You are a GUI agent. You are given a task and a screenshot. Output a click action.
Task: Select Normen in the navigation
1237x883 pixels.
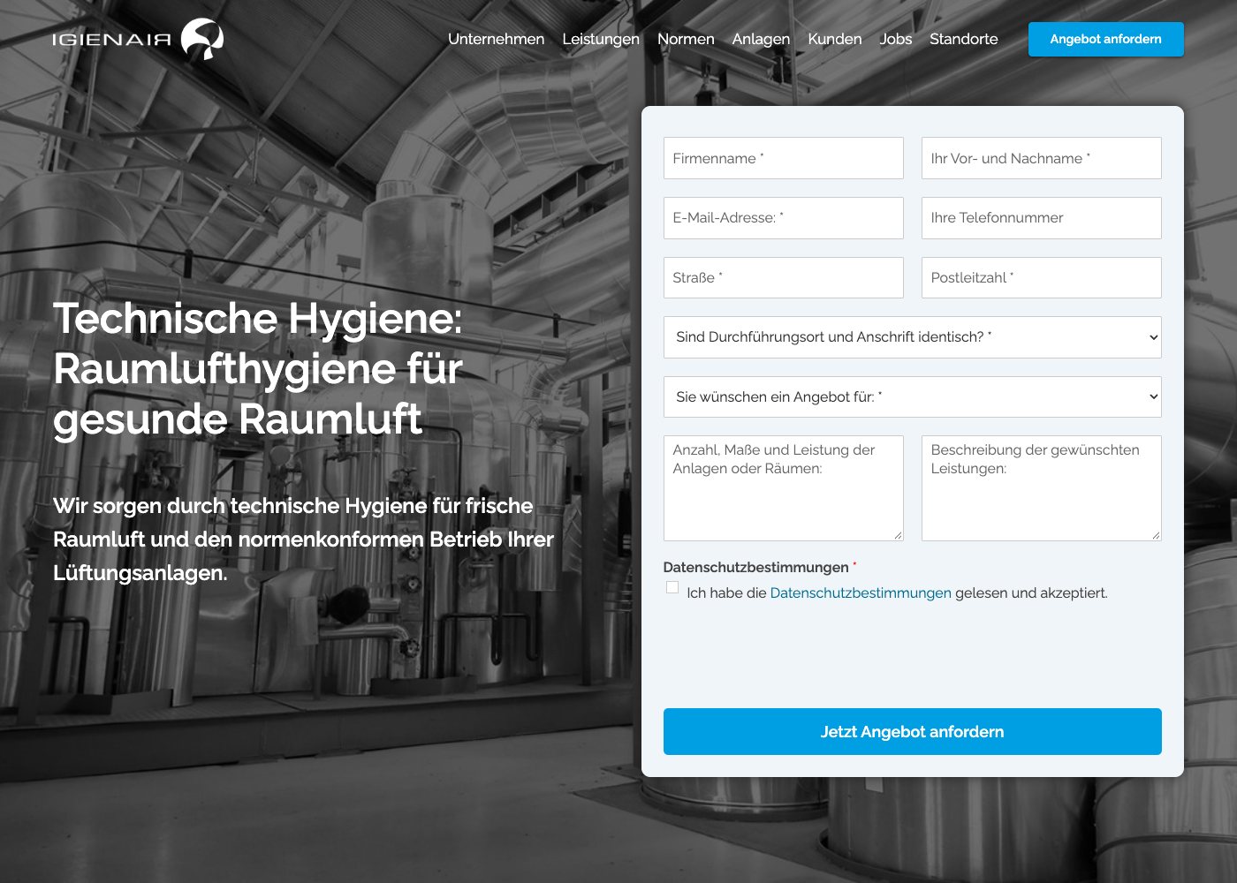pos(686,39)
